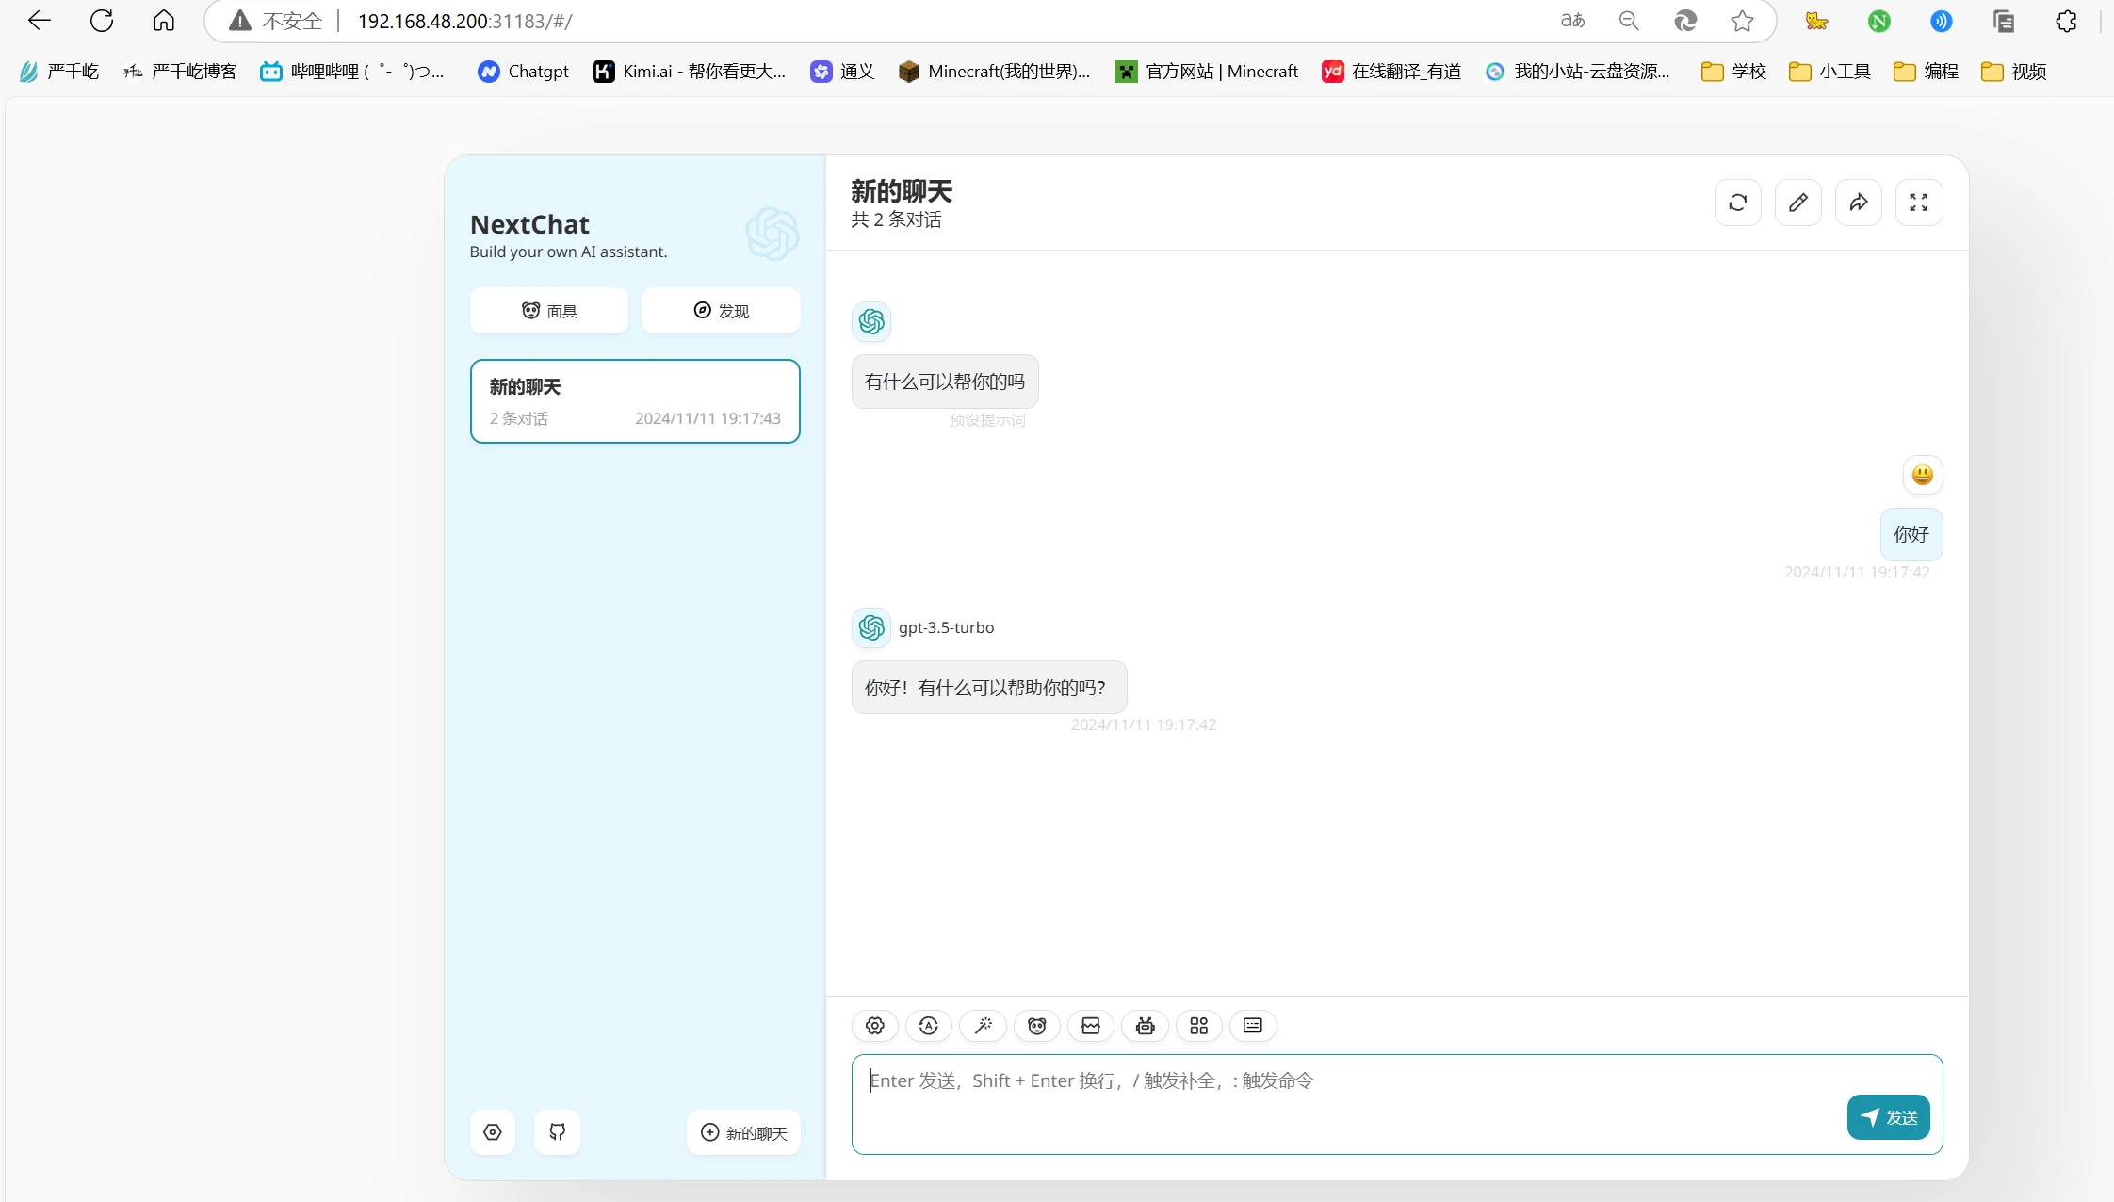
Task: Open the 发现 discover page
Action: click(x=721, y=311)
